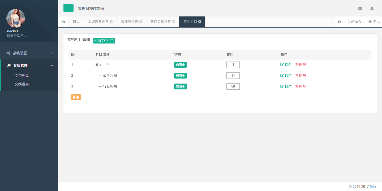382x191 pixels.
Task: Toggle 启用中 status for 公司新闻
Action: tap(180, 76)
